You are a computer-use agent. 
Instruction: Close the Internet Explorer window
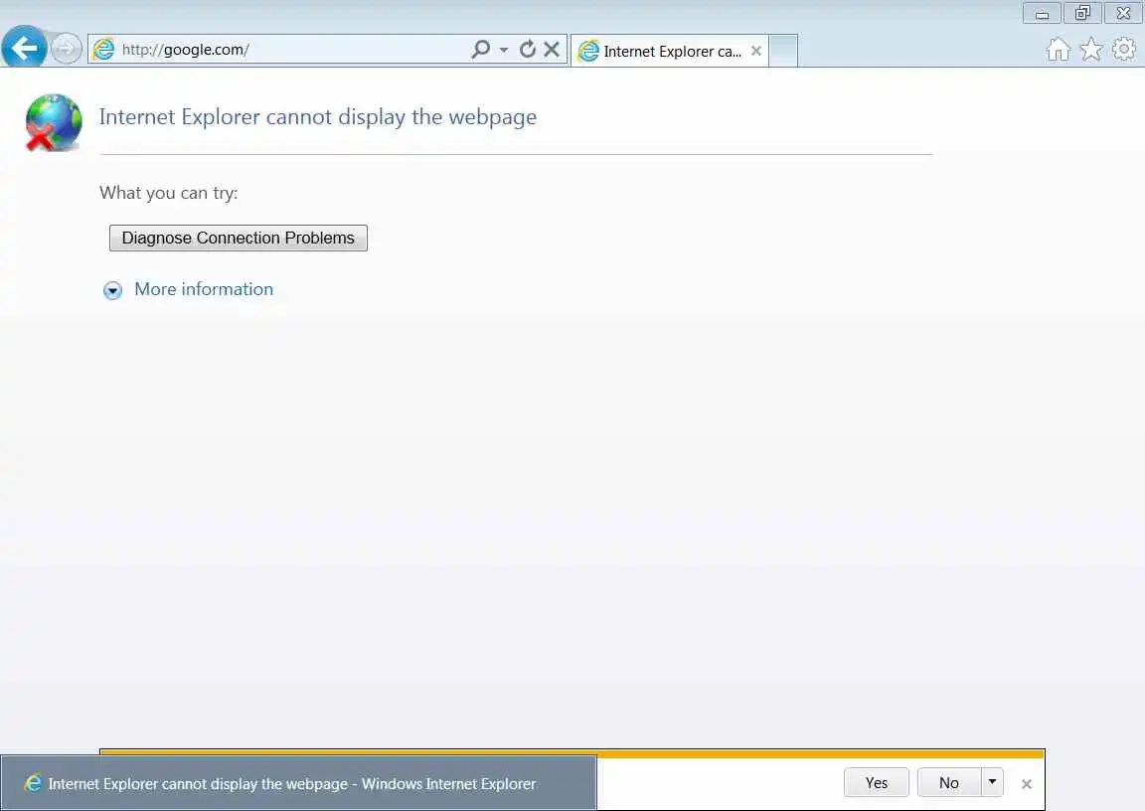point(1123,13)
